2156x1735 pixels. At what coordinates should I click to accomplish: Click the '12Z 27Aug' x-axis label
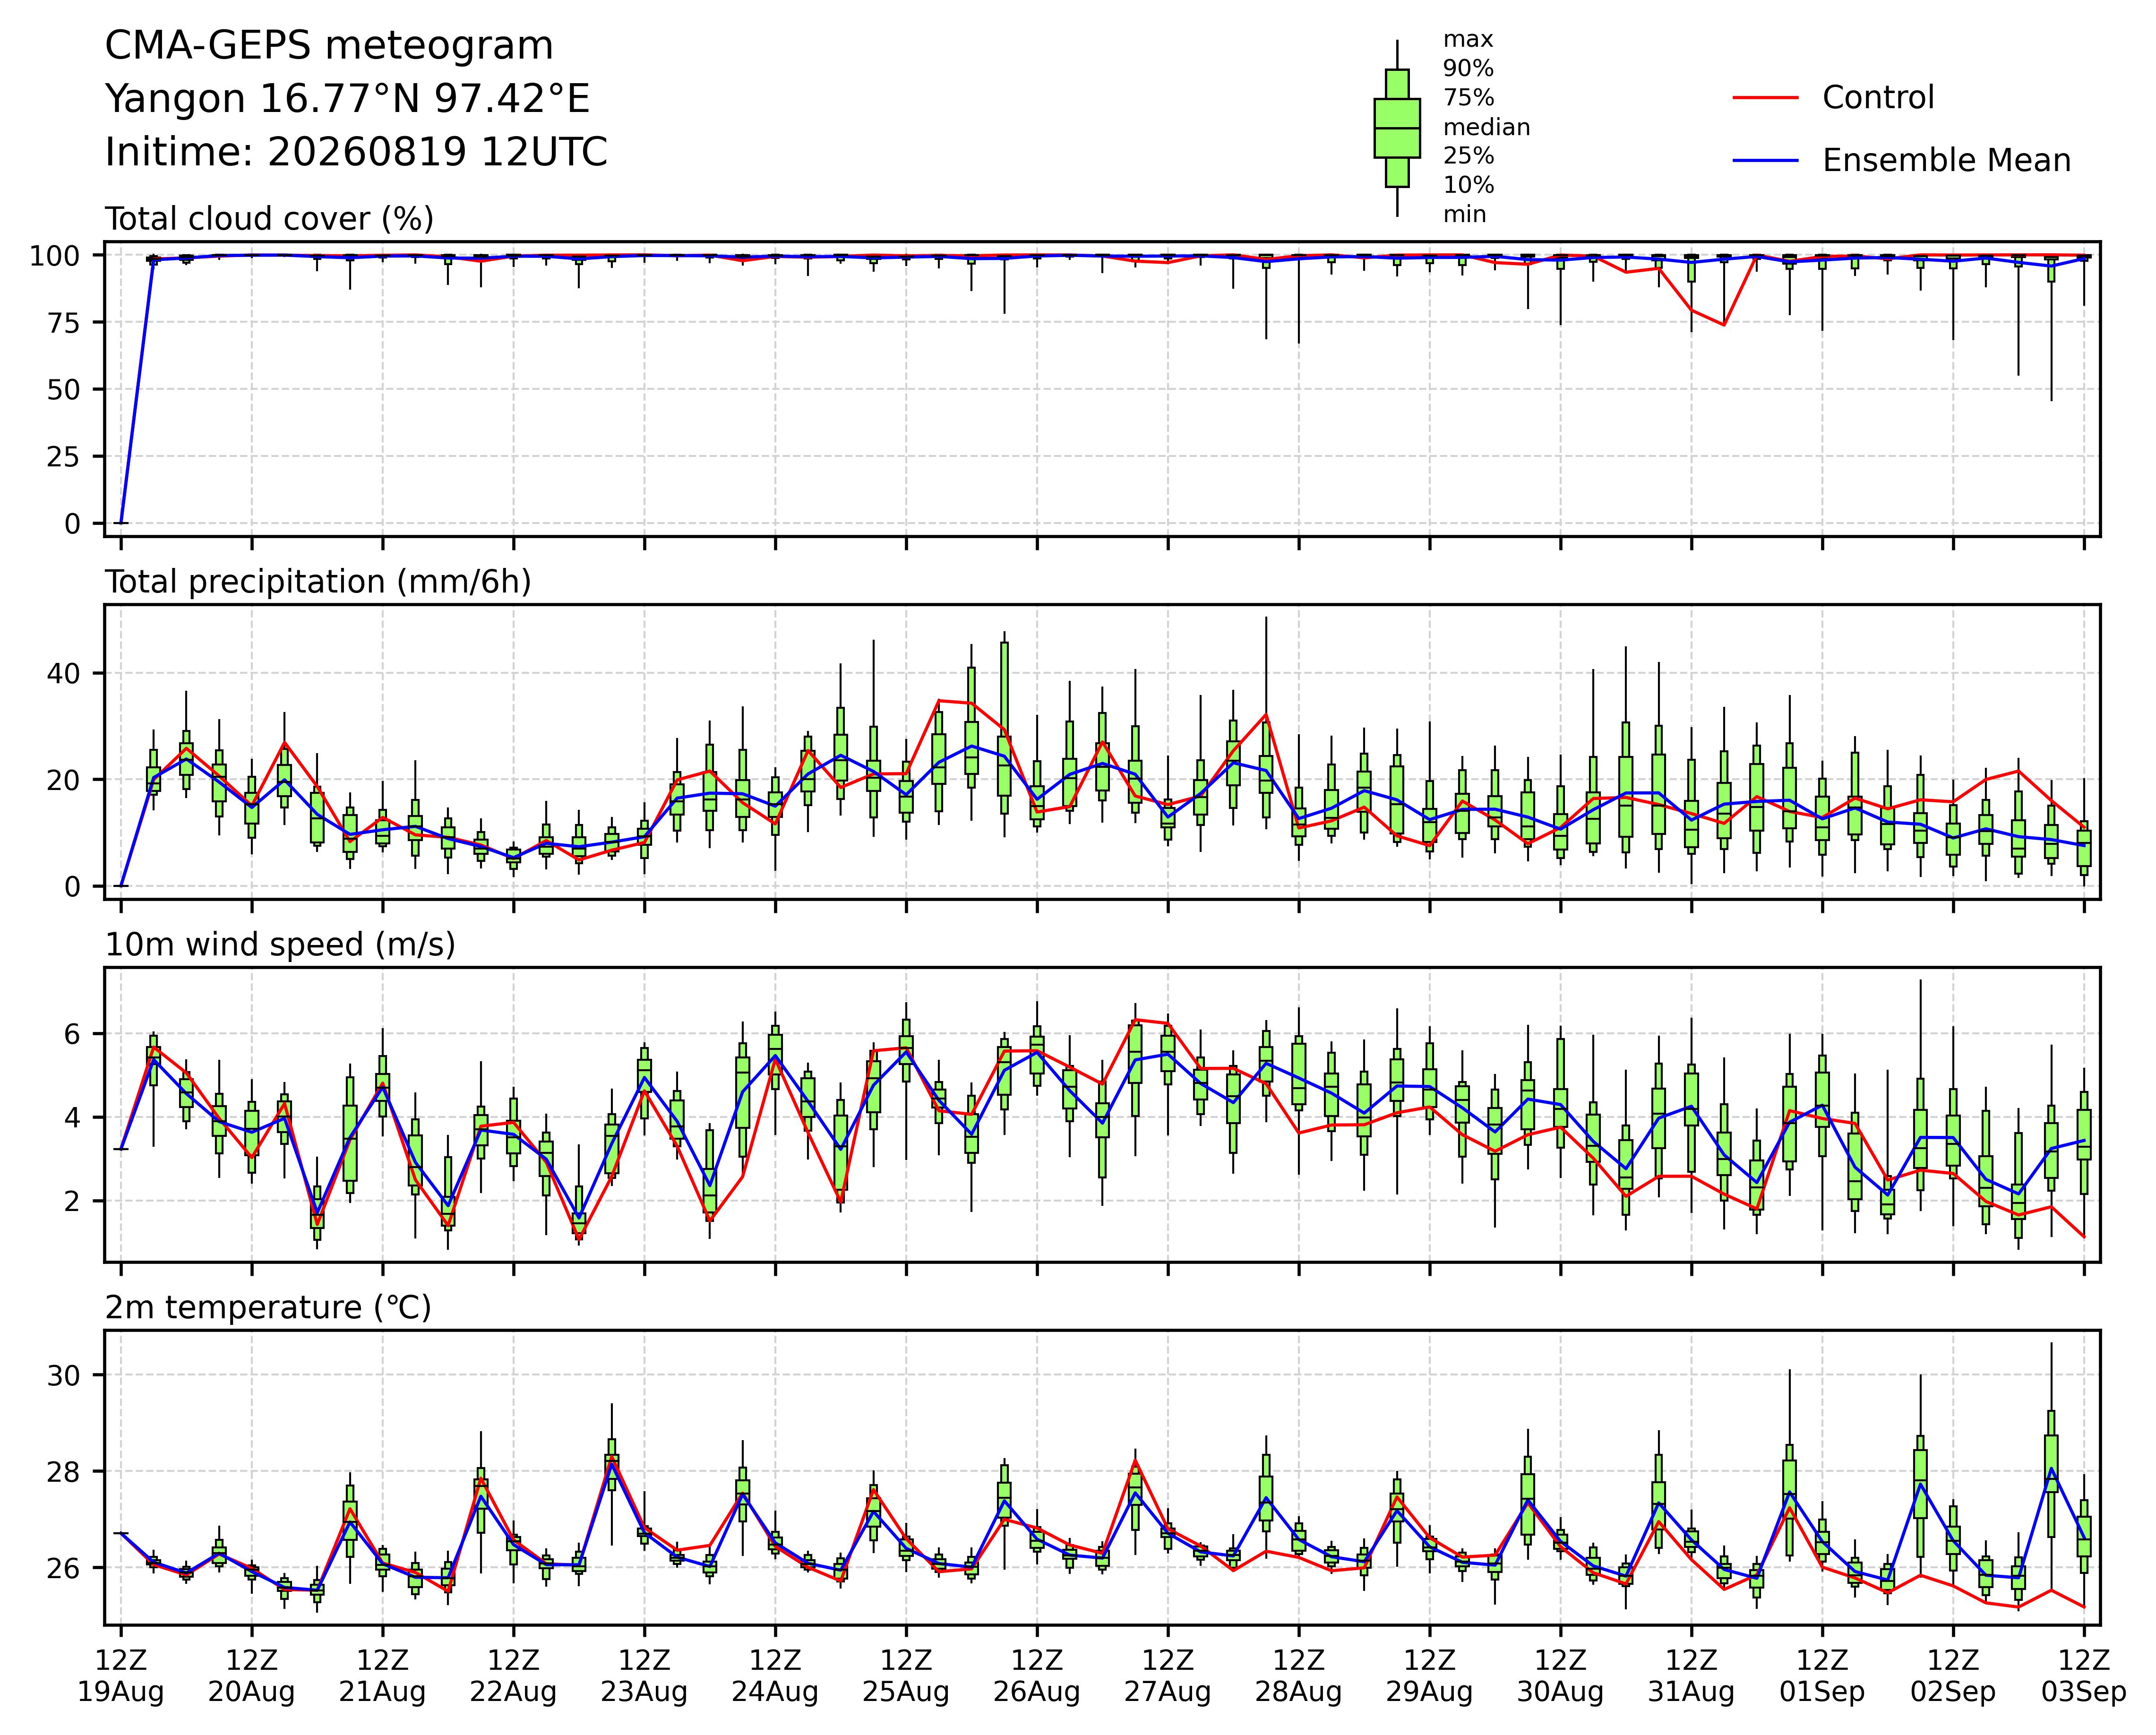coord(1168,1677)
